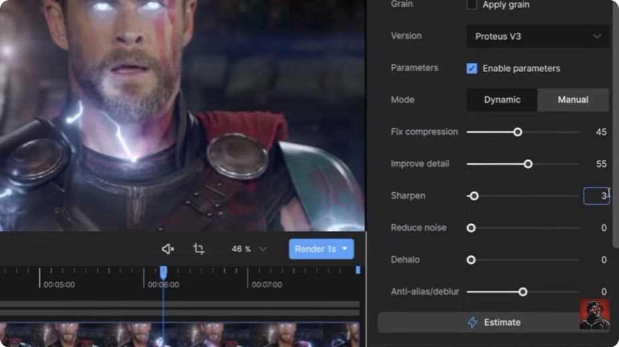Mute audio with the speaker icon
The width and height of the screenshot is (619, 347).
[x=168, y=249]
